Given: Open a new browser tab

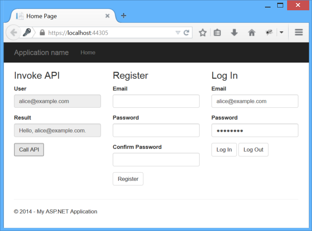Looking at the screenshot, I should pyautogui.click(x=124, y=15).
